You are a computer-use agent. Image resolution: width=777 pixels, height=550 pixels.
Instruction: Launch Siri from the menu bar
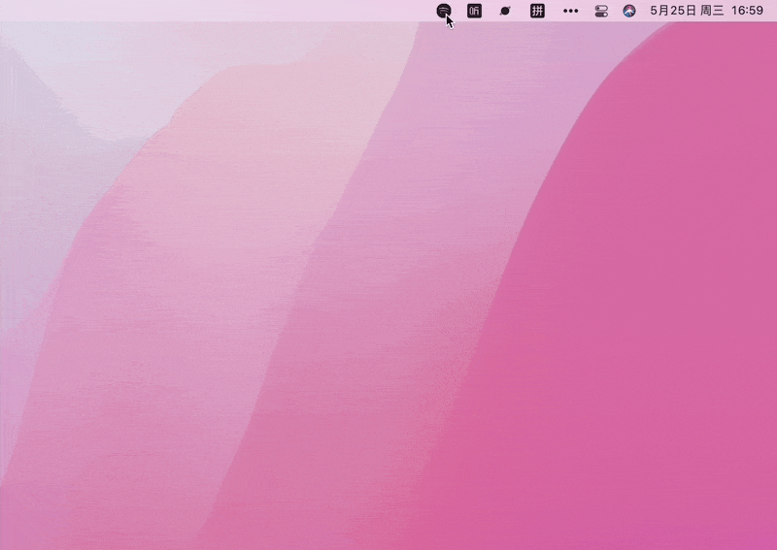[x=629, y=11]
